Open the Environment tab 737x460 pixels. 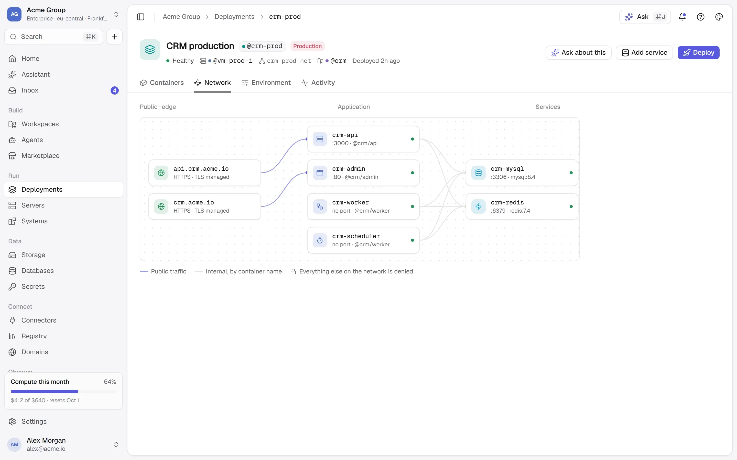[266, 83]
